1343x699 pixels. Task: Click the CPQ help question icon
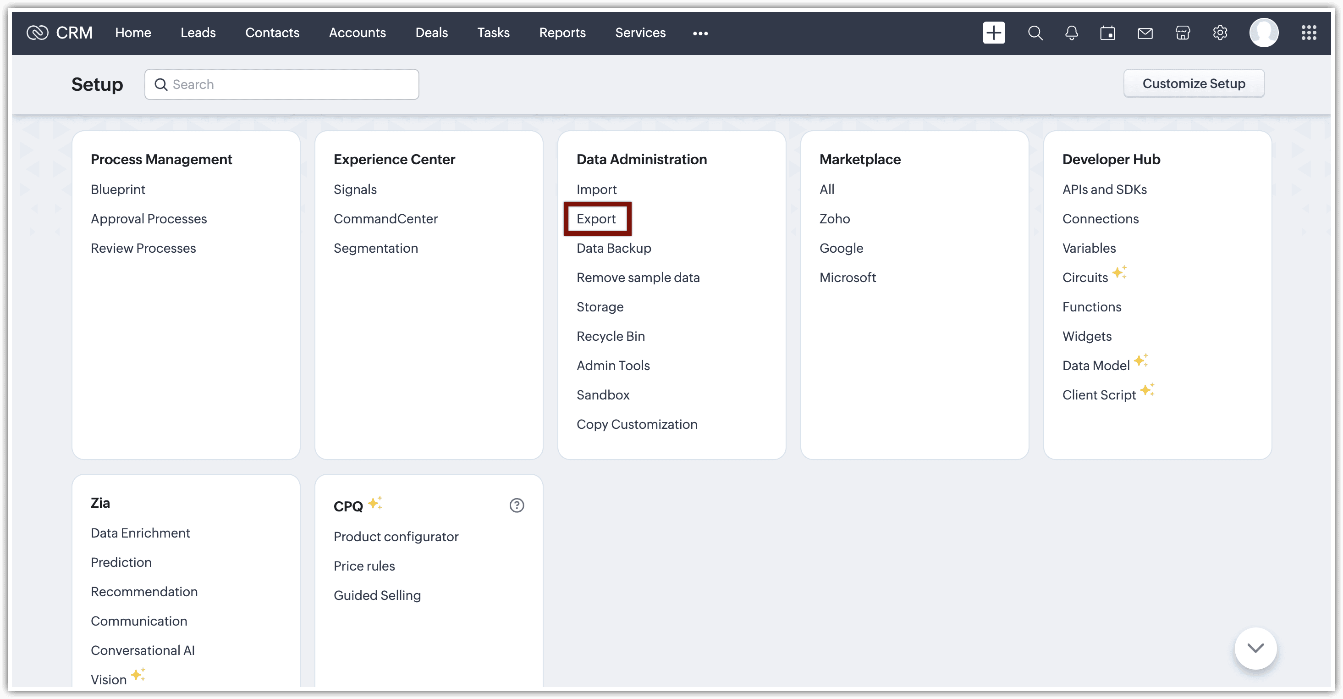(516, 505)
